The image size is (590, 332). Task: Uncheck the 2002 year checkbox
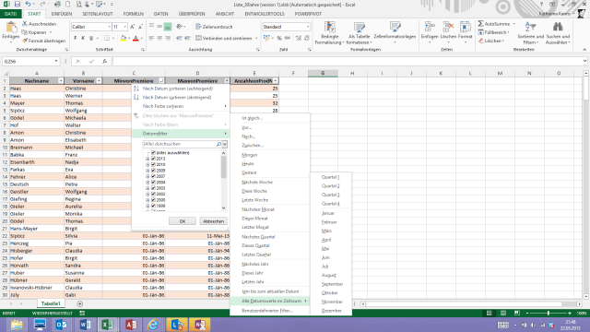coord(153,194)
